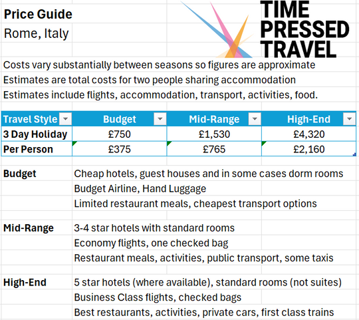Select the Price Guide title cell
359x320 pixels.
(38, 14)
